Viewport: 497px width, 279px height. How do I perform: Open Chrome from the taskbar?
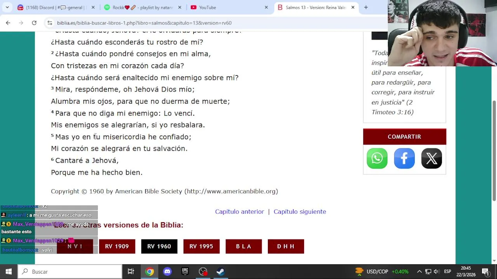click(149, 272)
